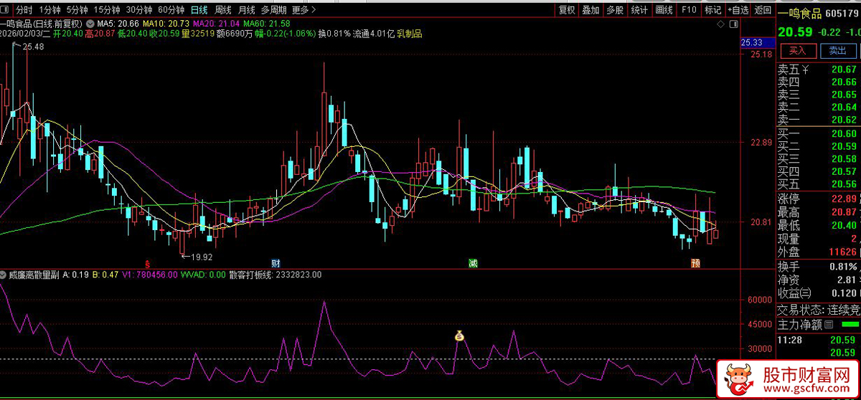
Task: Click the diamond marker icon above chart
Action: 722,24
